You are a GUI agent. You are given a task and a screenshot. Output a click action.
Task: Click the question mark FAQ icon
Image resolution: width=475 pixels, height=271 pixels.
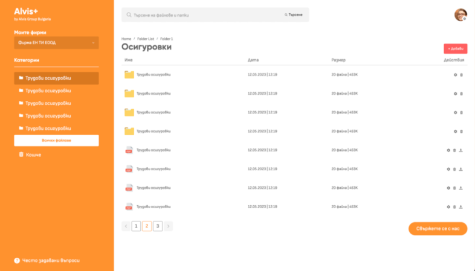17,260
